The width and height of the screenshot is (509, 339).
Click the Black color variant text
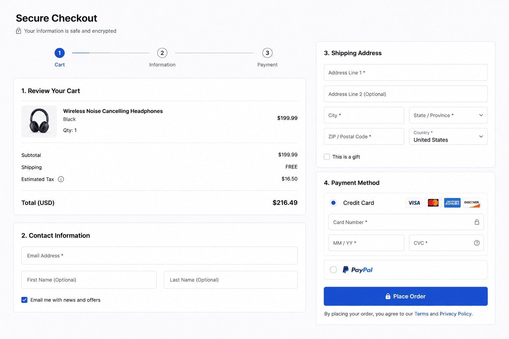point(70,119)
